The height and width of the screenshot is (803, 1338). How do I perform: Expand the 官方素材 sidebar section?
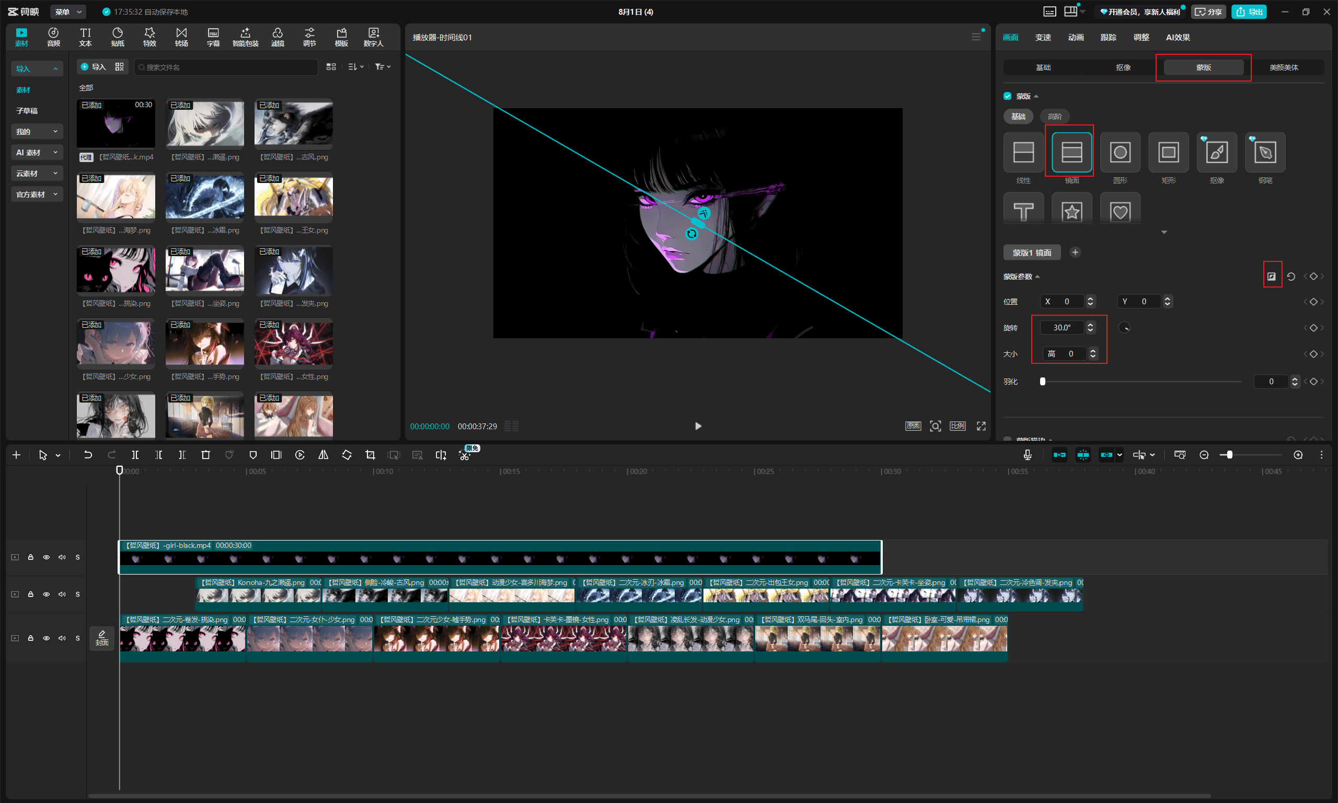(x=37, y=194)
